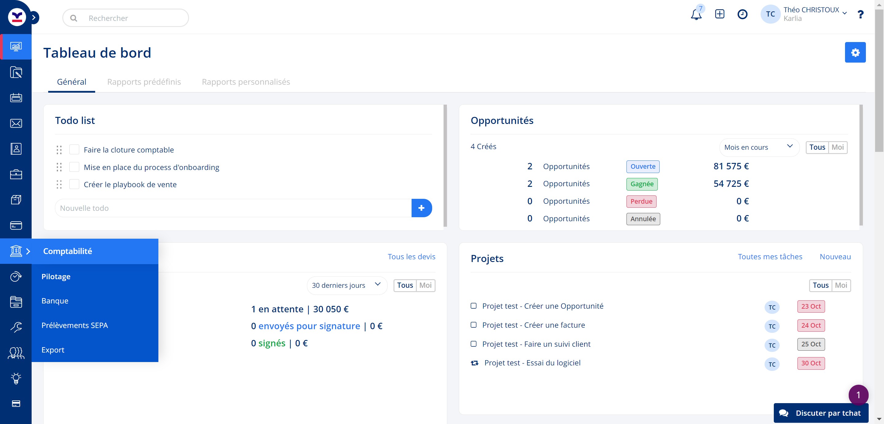Open the clock history icon
The height and width of the screenshot is (424, 884).
click(742, 14)
